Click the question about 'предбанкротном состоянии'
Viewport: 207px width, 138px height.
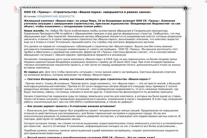click(89, 137)
